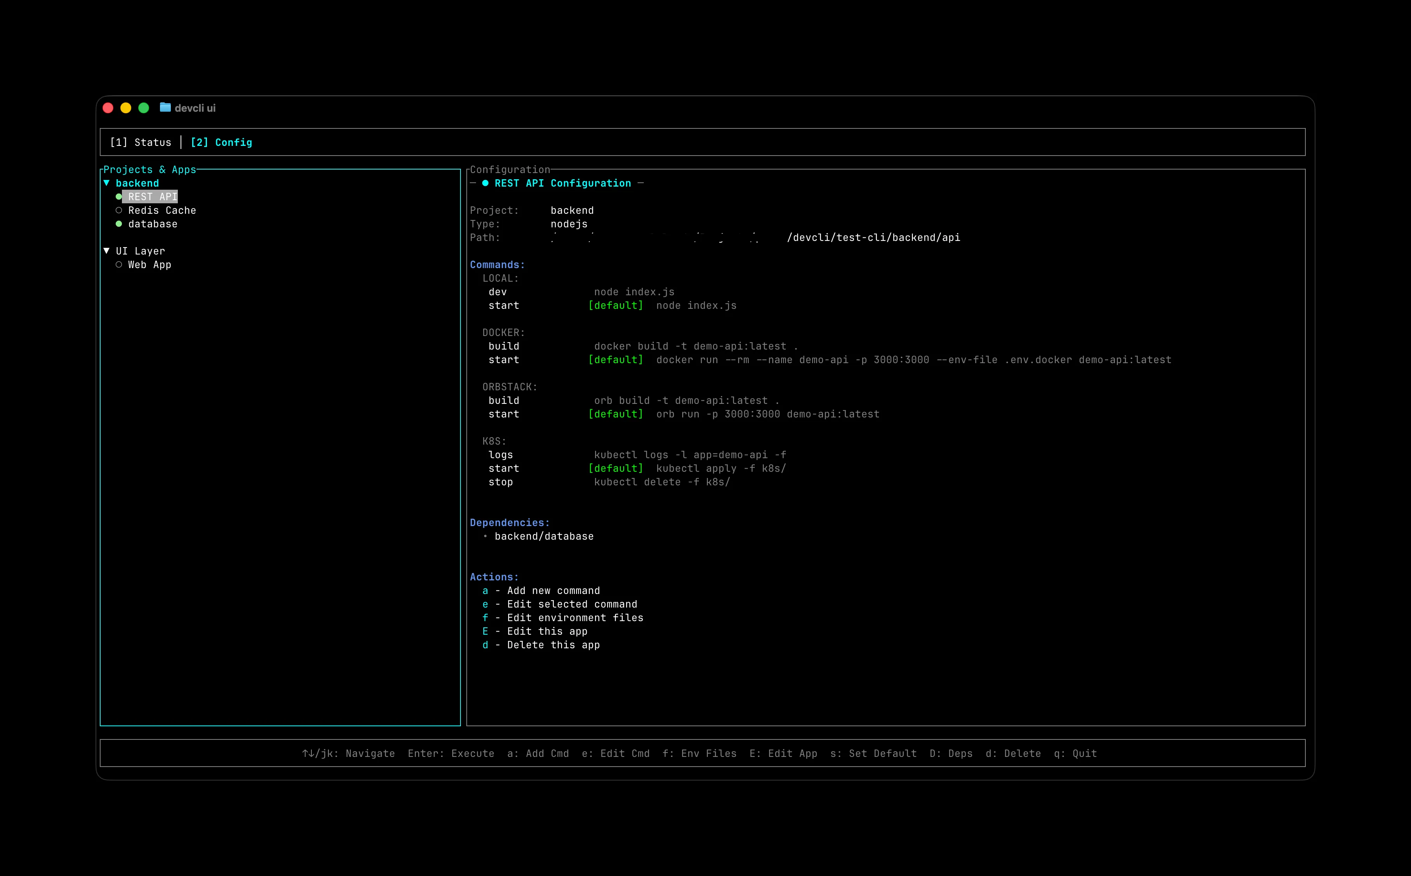Screen dimensions: 1411x876
Task: Select the Config tab
Action: 221,142
